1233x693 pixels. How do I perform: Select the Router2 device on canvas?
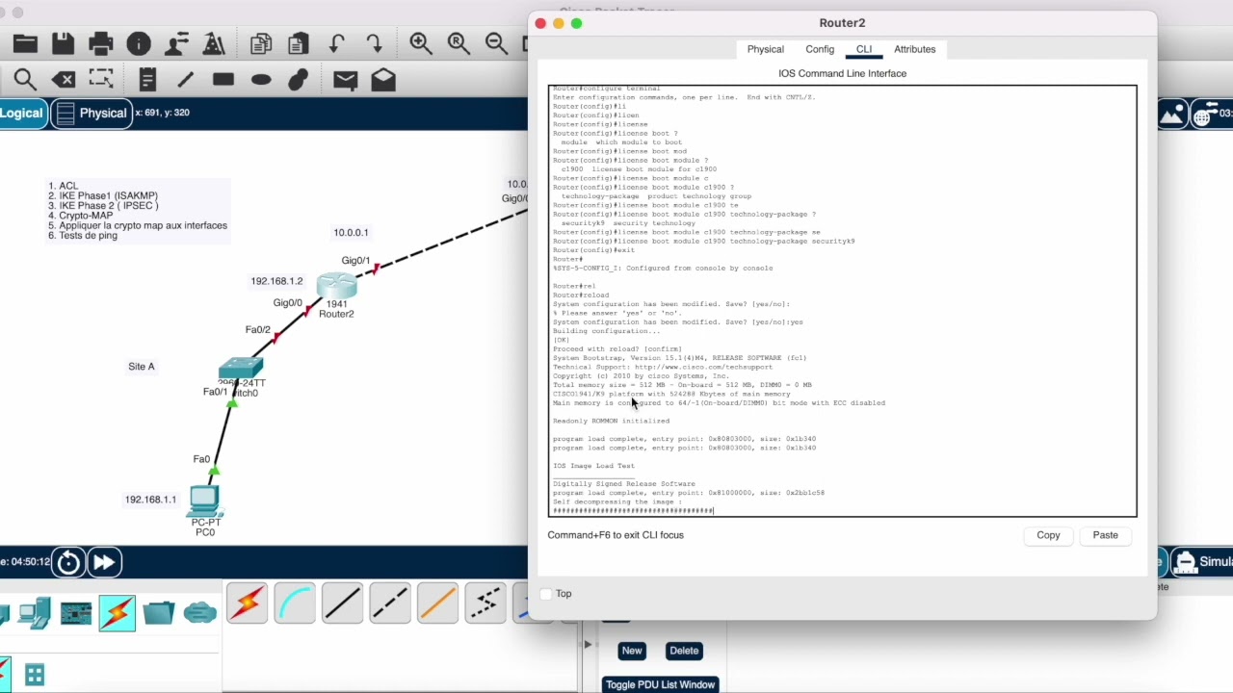(x=336, y=286)
